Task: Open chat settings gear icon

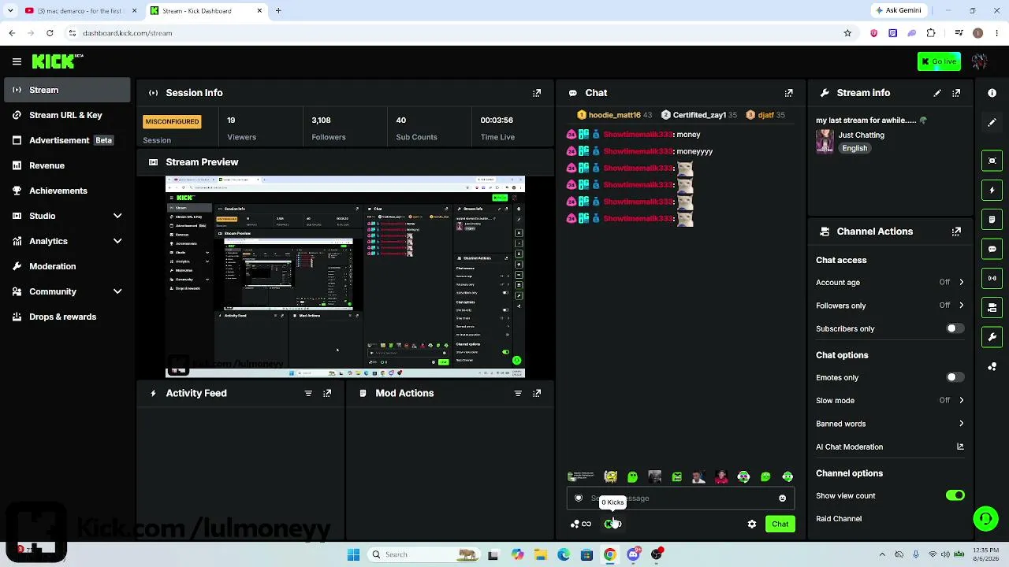Action: tap(752, 524)
